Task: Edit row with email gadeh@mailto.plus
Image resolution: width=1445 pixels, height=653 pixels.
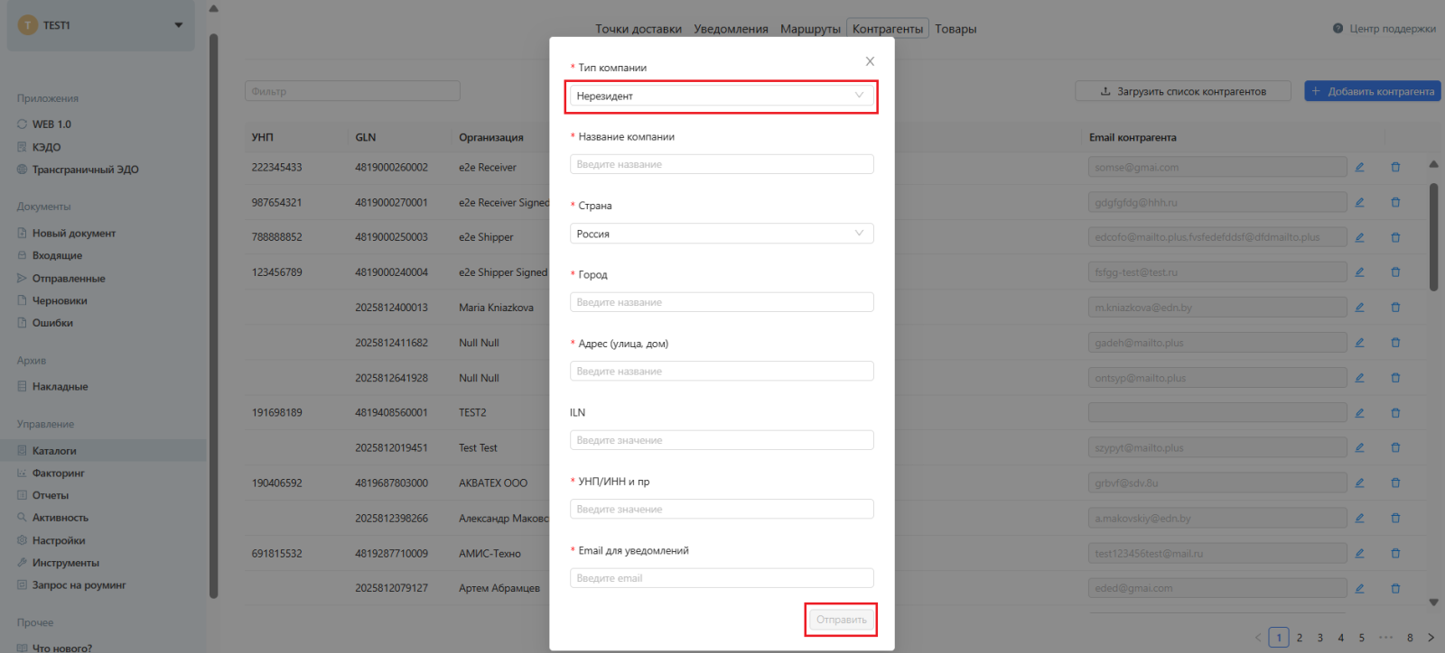Action: click(x=1359, y=342)
